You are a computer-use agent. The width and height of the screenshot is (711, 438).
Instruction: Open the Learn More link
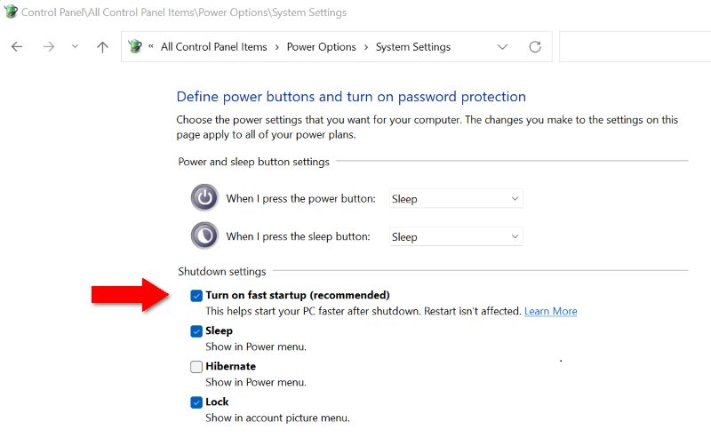pyautogui.click(x=550, y=312)
